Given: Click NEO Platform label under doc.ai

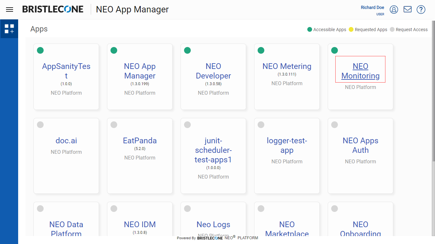Looking at the screenshot, I should (x=66, y=152).
